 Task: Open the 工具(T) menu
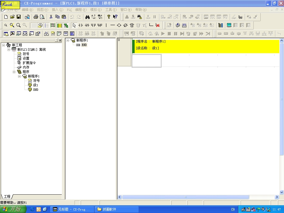[x=111, y=10]
